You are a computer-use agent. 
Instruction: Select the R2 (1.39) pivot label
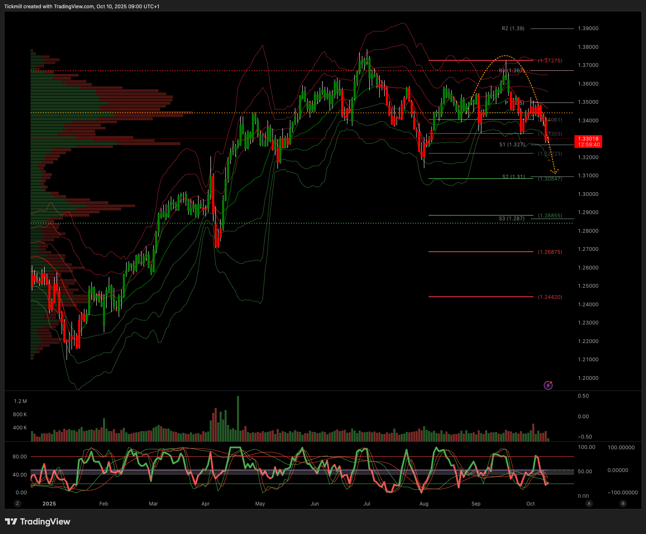click(x=513, y=29)
